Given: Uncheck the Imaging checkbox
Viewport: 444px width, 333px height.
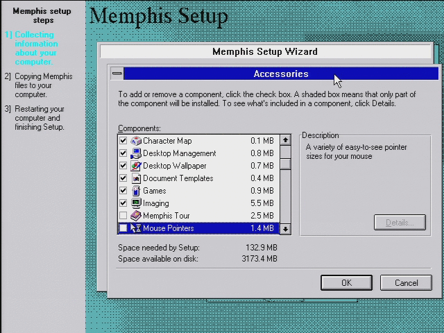Looking at the screenshot, I should coord(123,203).
